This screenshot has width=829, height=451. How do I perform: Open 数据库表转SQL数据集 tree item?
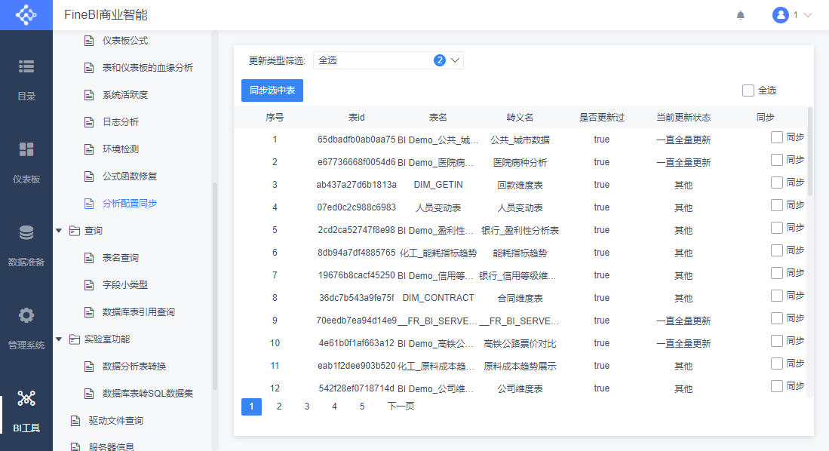[148, 394]
